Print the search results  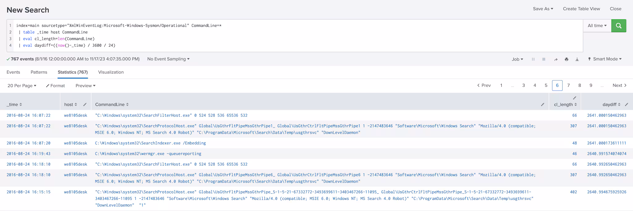click(566, 59)
